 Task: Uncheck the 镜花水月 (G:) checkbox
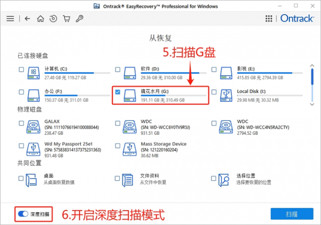click(x=118, y=91)
